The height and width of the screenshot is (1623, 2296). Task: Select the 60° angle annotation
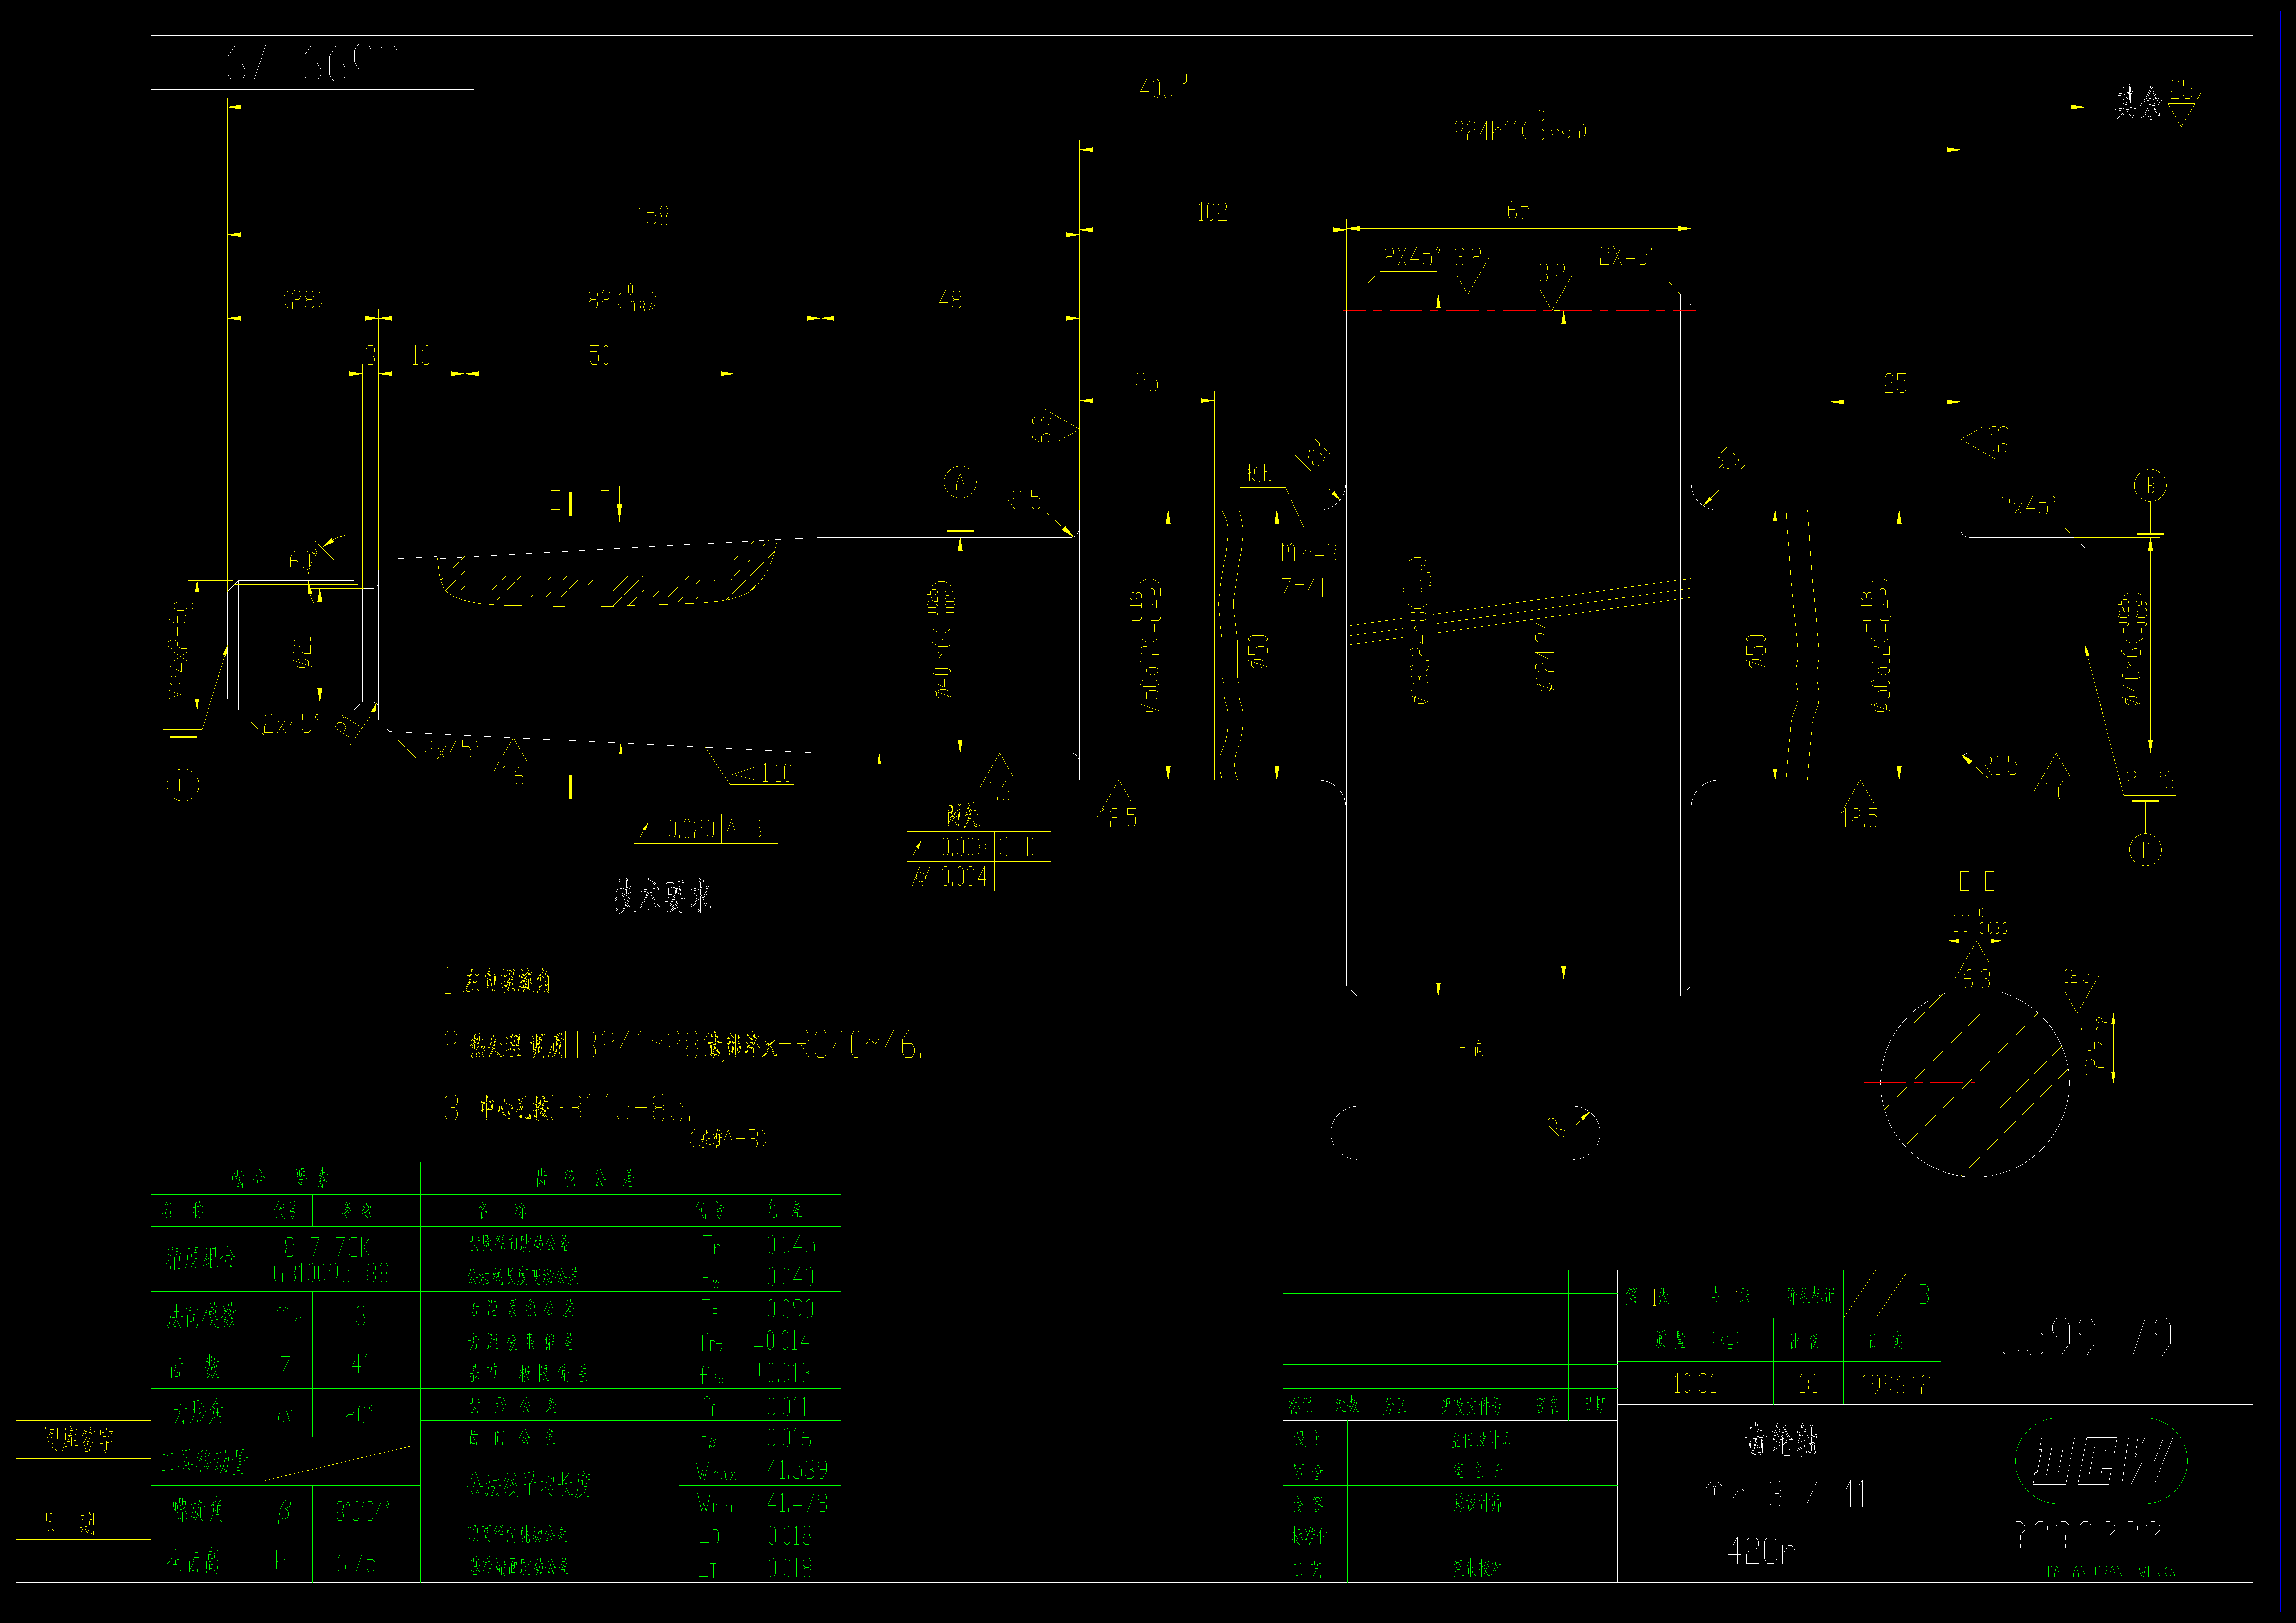[303, 560]
